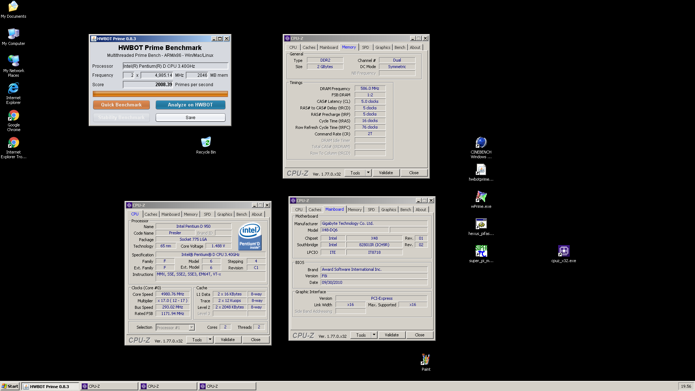Open Bench tab in Memory CPU-Z window

tap(400, 47)
